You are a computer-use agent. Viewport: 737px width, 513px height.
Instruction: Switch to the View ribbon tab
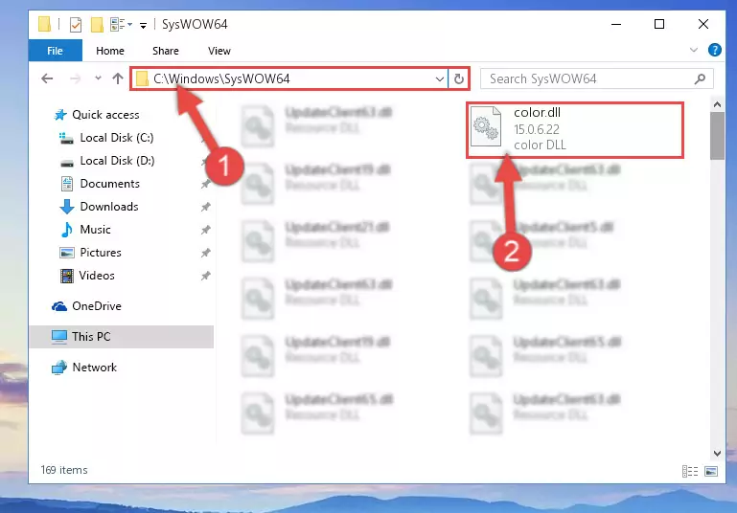click(x=219, y=51)
